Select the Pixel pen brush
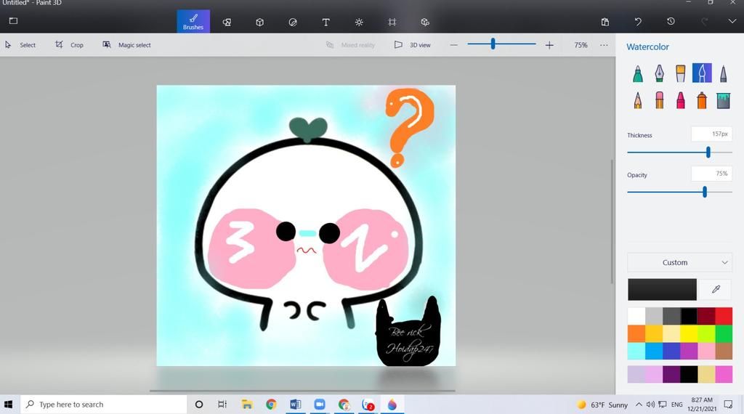The height and width of the screenshot is (414, 744). point(723,73)
